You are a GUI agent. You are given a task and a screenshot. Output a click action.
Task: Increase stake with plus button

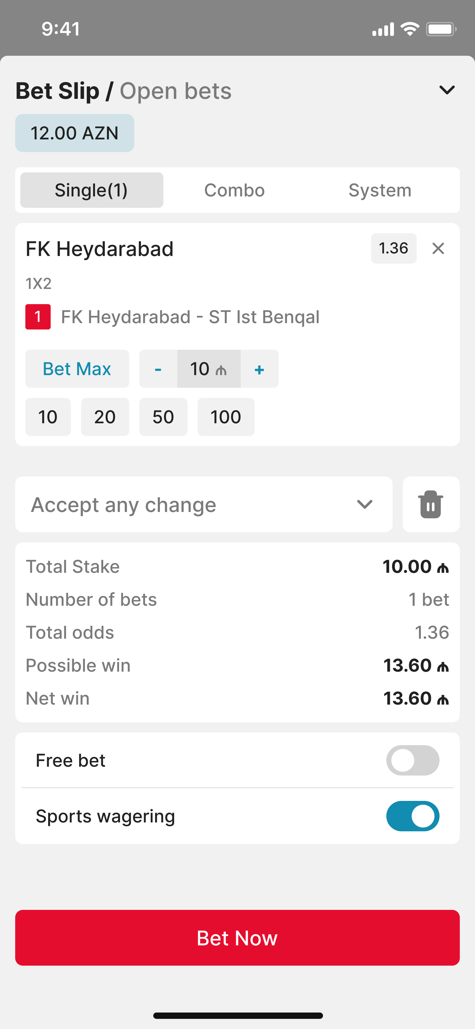[x=259, y=369]
